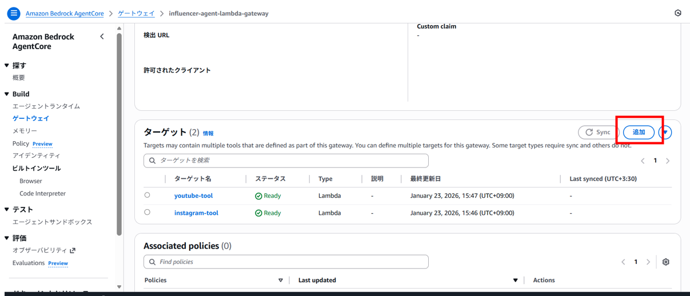Open メモリー in the sidebar

25,131
